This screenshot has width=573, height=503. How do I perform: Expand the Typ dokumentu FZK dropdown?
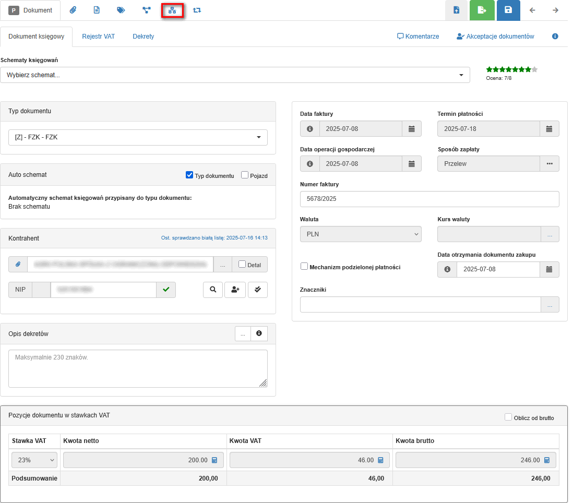click(138, 138)
